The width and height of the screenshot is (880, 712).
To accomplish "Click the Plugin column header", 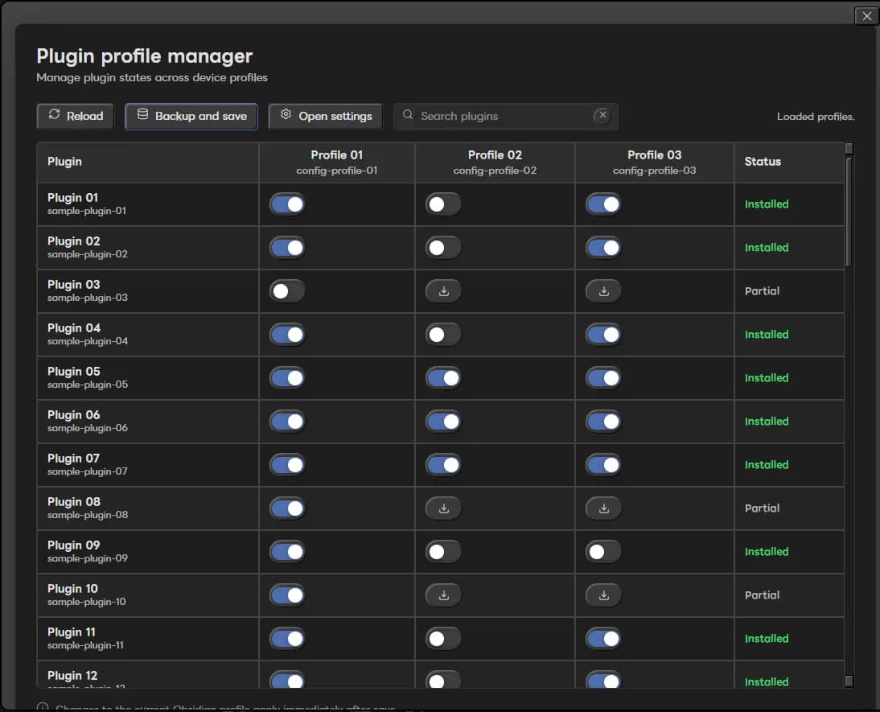I will 147,163.
